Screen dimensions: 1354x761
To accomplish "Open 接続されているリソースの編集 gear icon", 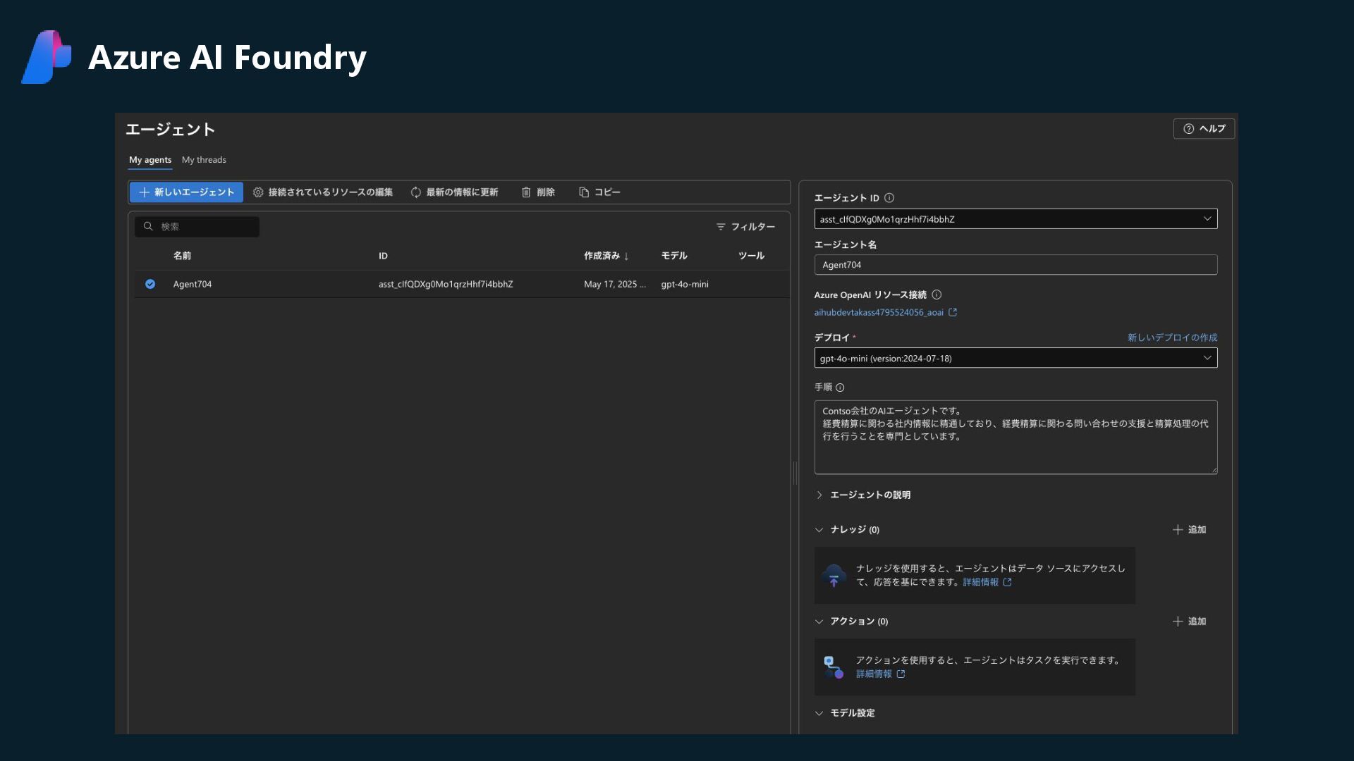I will click(258, 192).
